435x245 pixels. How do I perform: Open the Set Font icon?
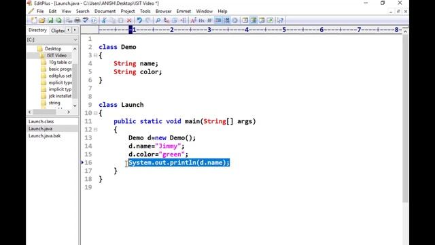(x=193, y=20)
